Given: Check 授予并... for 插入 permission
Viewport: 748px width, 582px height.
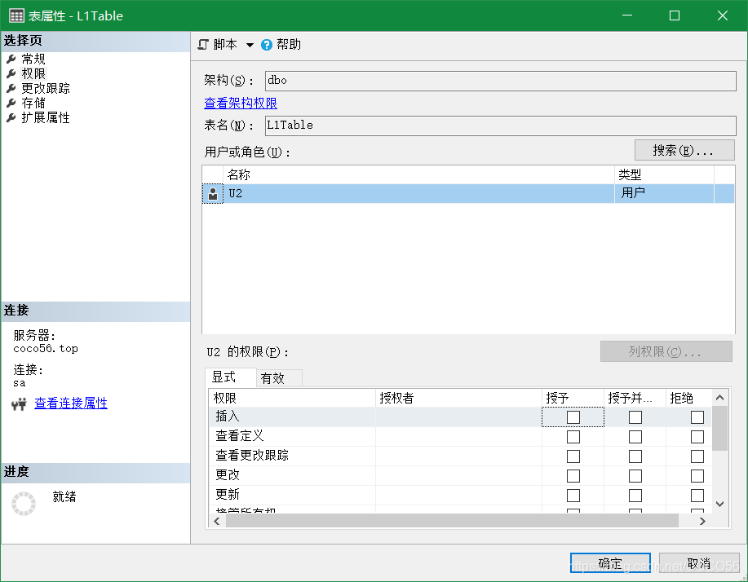Looking at the screenshot, I should pyautogui.click(x=635, y=417).
